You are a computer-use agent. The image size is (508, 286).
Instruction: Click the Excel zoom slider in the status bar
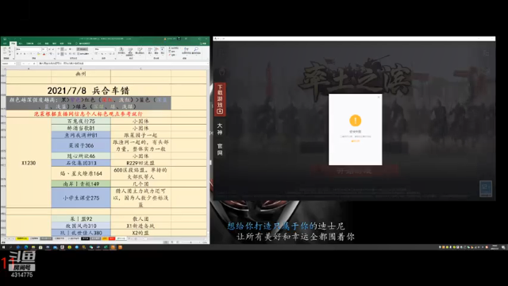[x=190, y=242]
